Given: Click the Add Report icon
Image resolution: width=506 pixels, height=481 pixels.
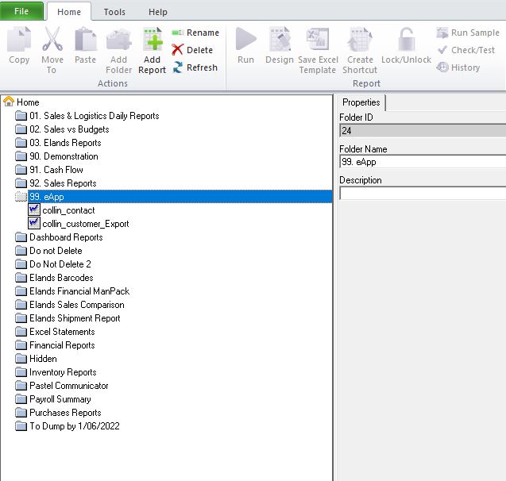Looking at the screenshot, I should (x=152, y=41).
